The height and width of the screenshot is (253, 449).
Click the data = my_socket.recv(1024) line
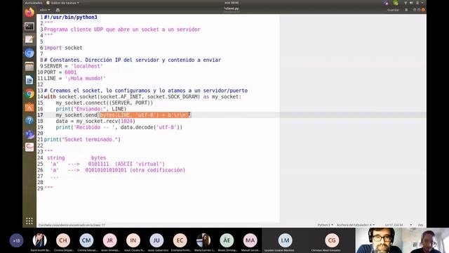(95, 121)
